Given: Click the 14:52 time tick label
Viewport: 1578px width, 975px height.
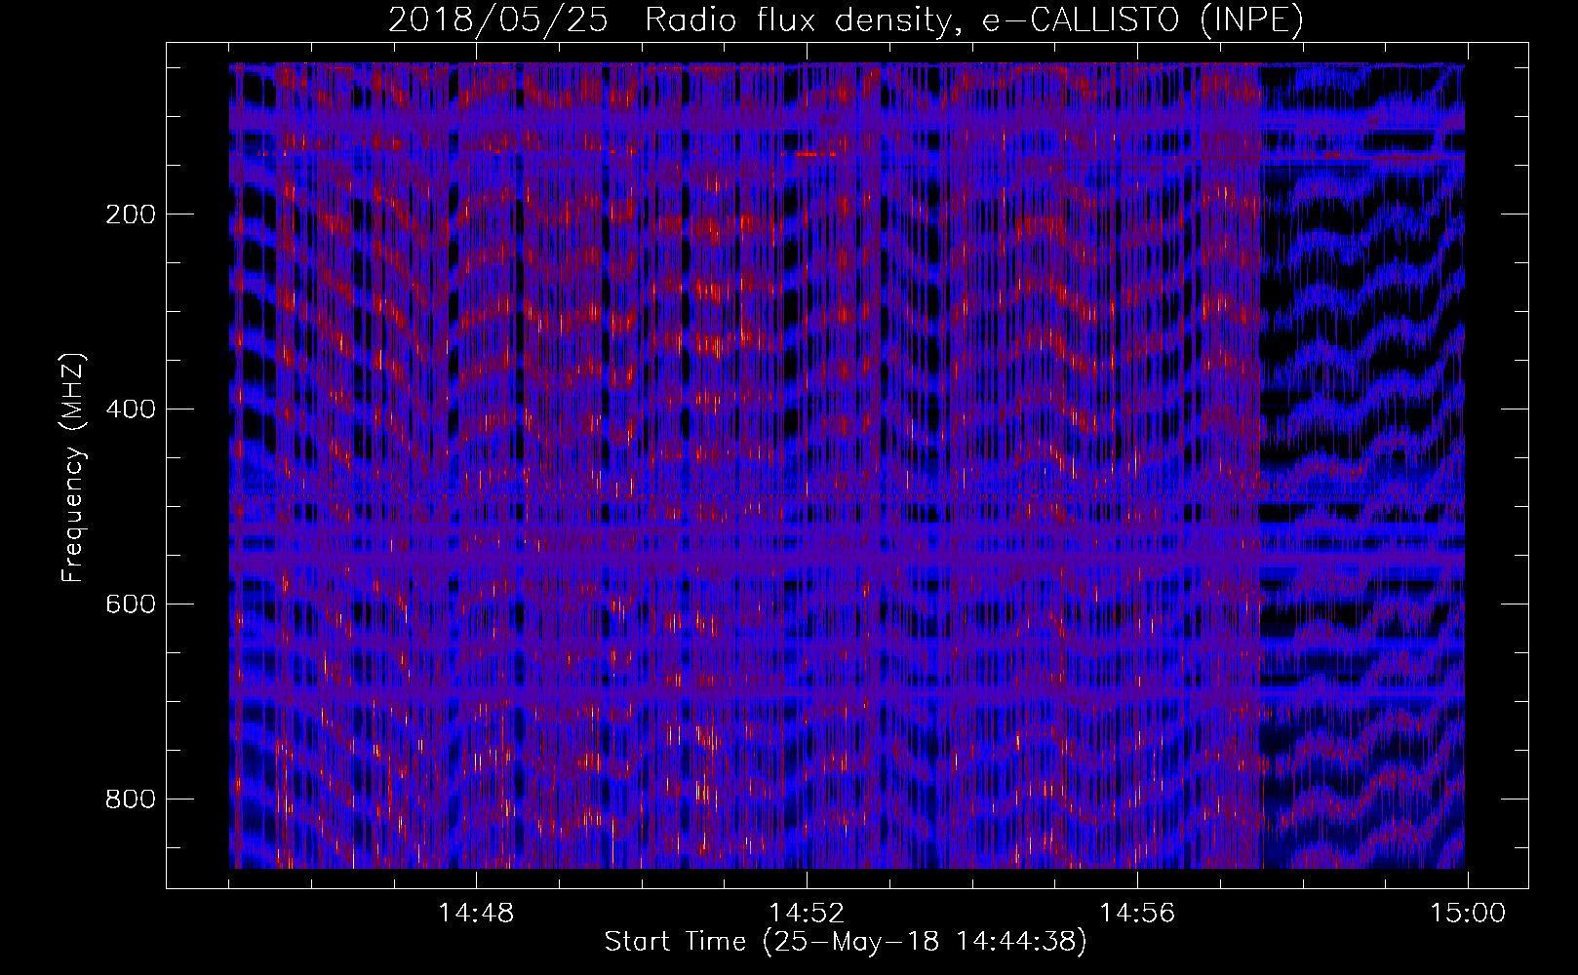Looking at the screenshot, I should (807, 914).
